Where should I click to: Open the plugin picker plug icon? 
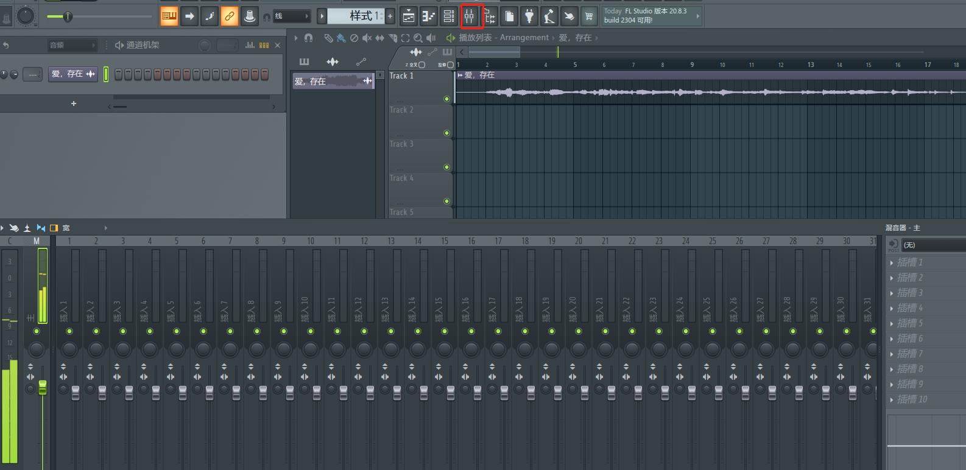pyautogui.click(x=529, y=16)
